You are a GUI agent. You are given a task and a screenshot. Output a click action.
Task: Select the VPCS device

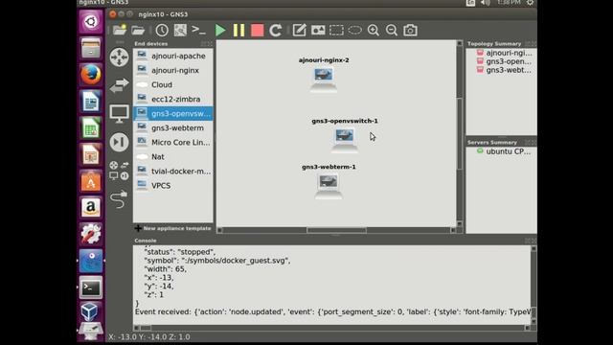tap(172, 186)
